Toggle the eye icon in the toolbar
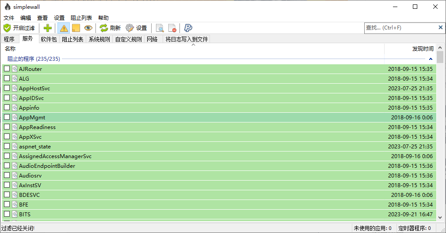 coord(88,28)
